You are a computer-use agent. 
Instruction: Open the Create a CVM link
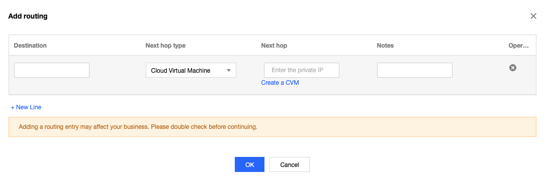pos(280,83)
